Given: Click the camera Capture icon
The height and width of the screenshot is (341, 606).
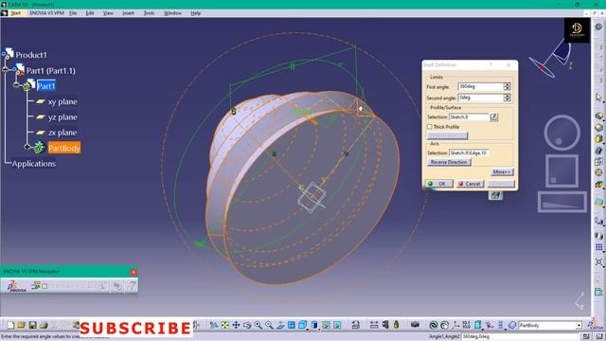Looking at the screenshot, I should [x=415, y=325].
